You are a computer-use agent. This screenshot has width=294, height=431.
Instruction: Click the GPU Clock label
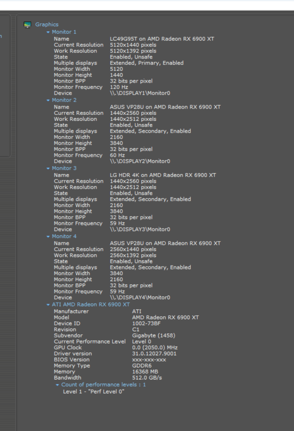pos(68,348)
